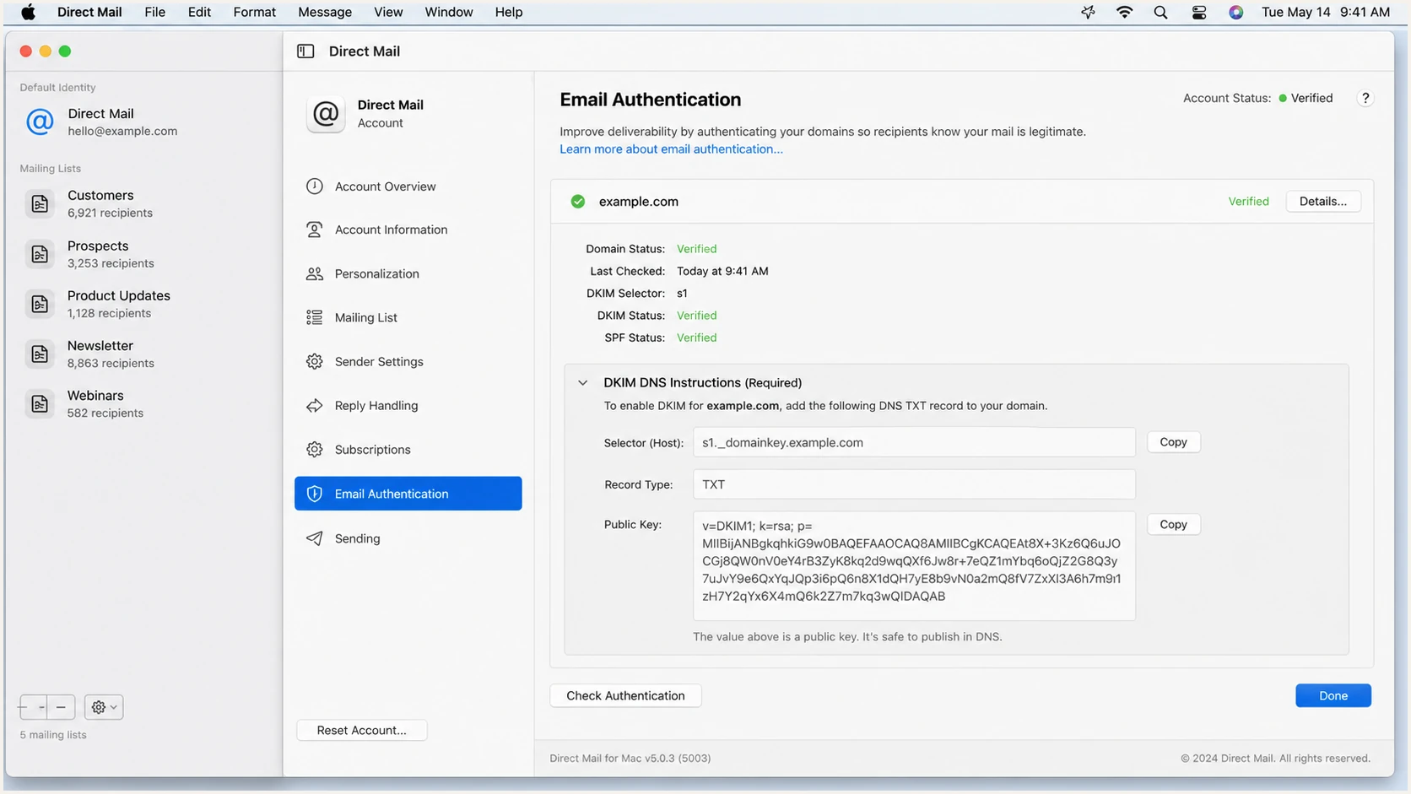This screenshot has width=1411, height=794.
Task: Open the Help menu
Action: tap(509, 12)
